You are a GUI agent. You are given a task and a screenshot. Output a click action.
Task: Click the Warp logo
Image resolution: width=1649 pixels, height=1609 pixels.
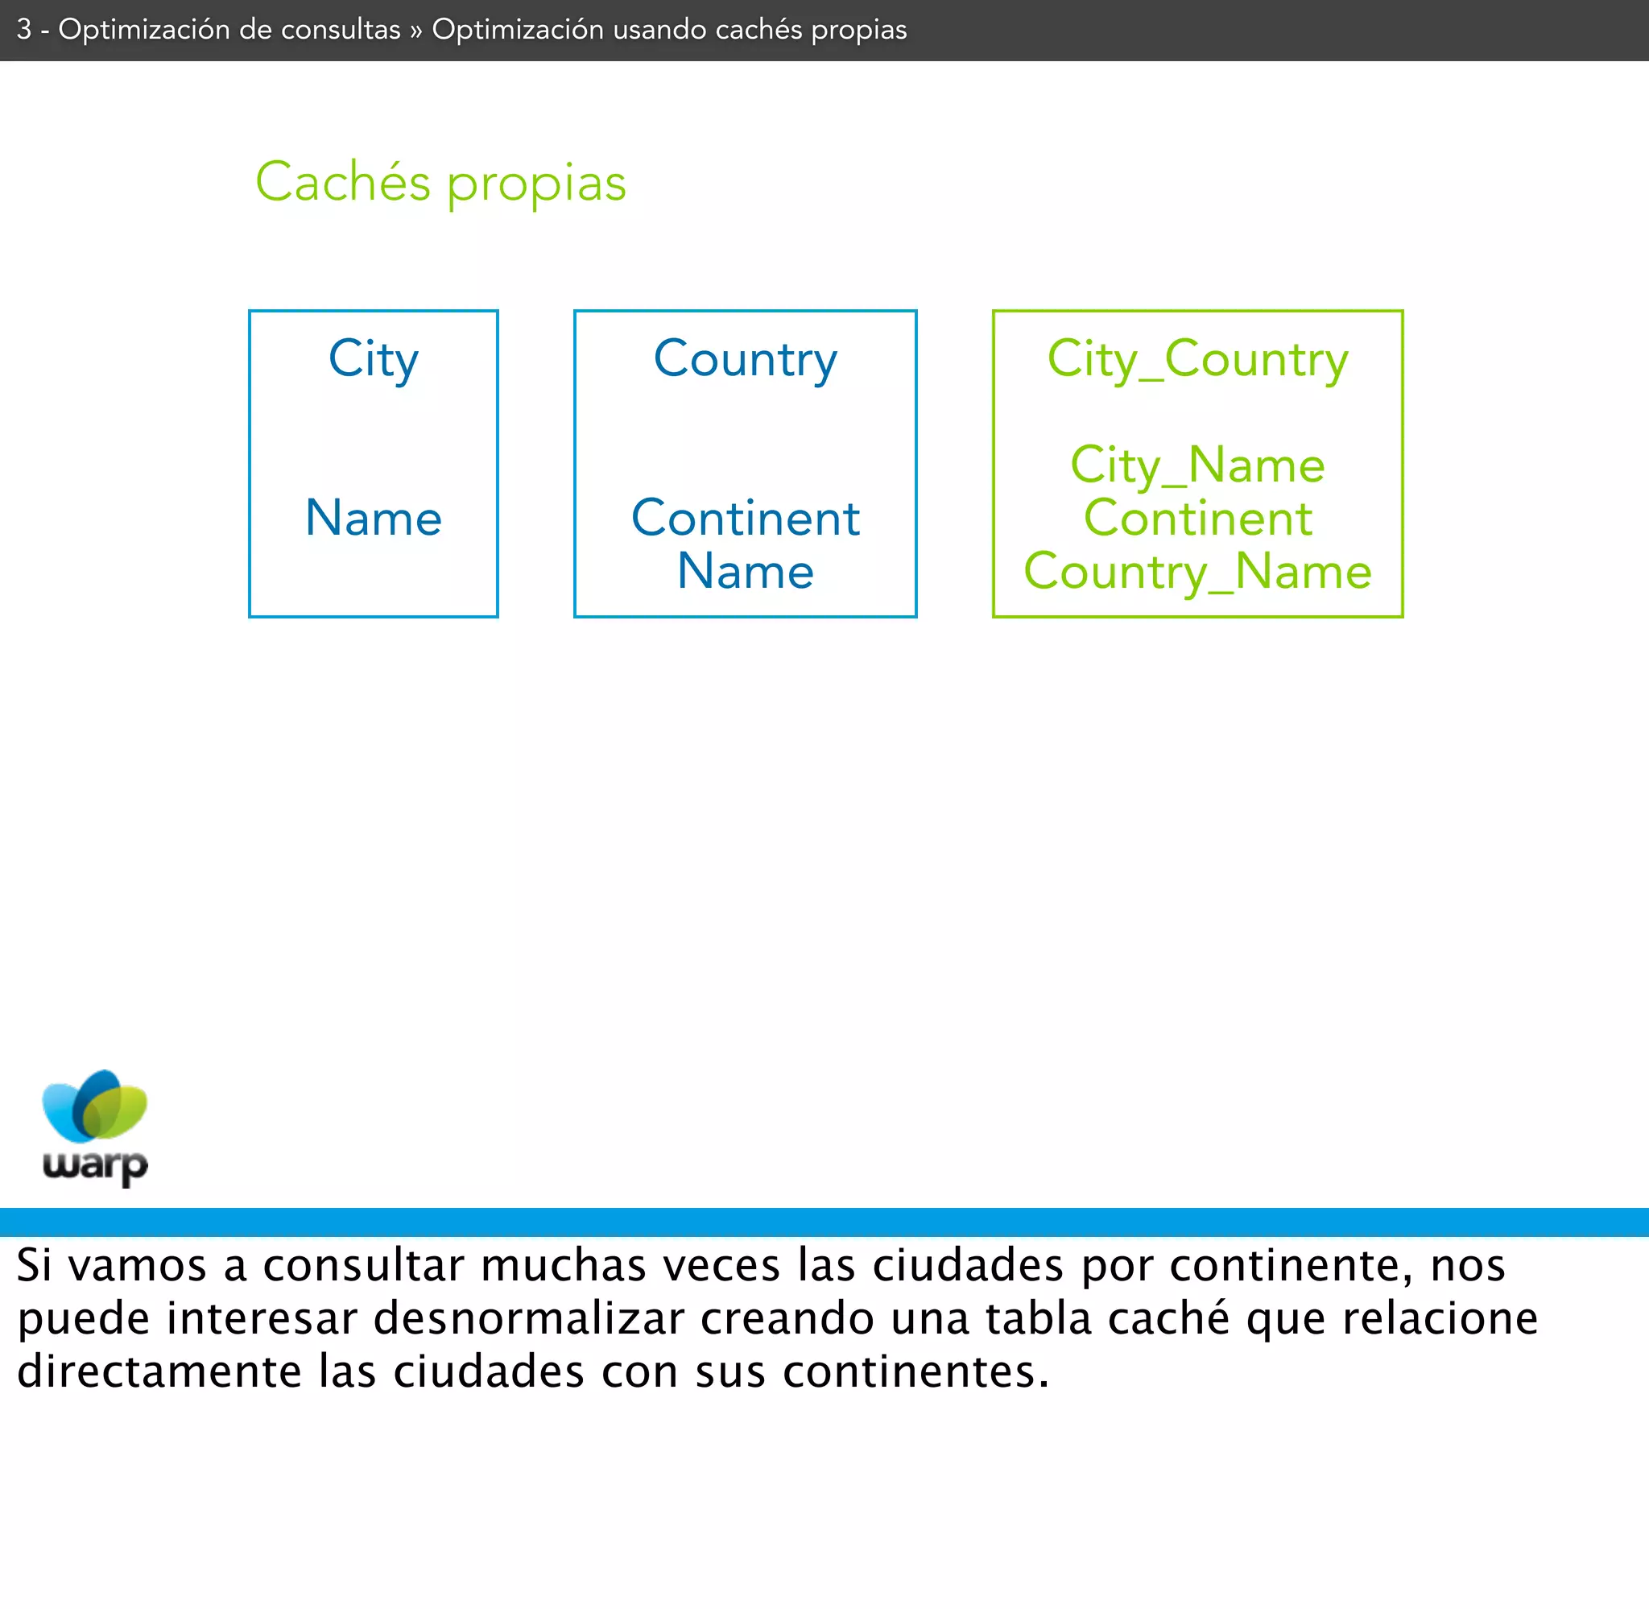click(x=95, y=1127)
